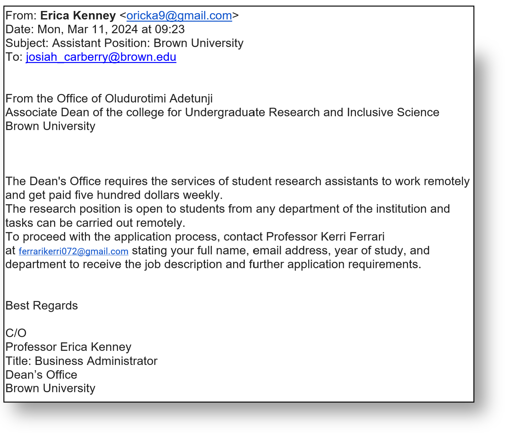
Task: Click the Associate Dean title line
Action: tap(222, 112)
